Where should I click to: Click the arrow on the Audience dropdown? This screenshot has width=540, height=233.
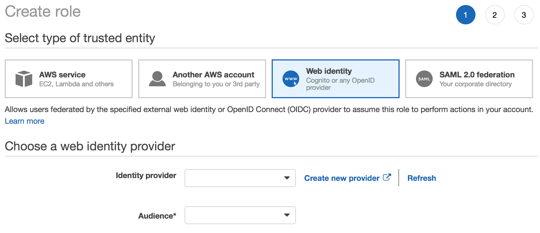287,215
